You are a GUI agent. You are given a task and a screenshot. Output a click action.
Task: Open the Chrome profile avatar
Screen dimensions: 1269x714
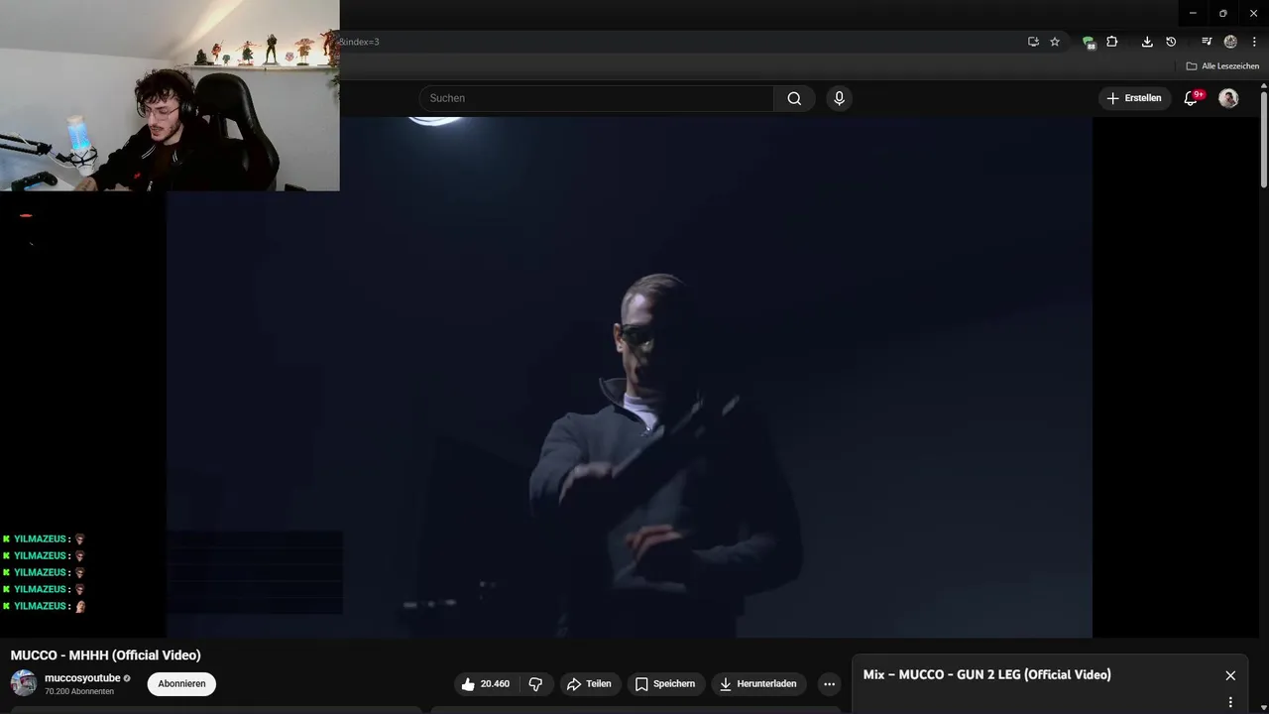[1230, 42]
